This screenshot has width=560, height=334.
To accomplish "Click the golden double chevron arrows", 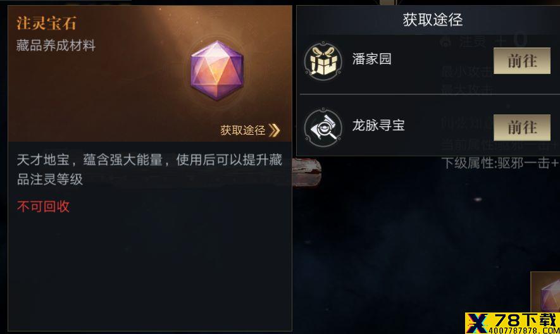I will 274,130.
